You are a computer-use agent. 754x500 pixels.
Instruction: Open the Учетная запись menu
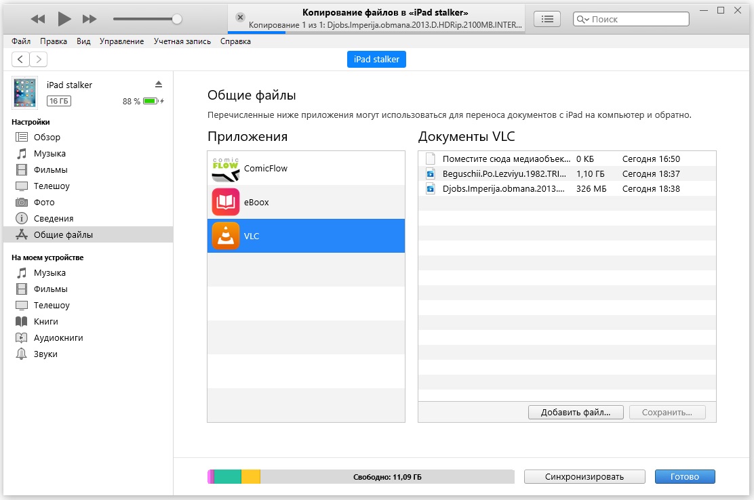click(182, 41)
